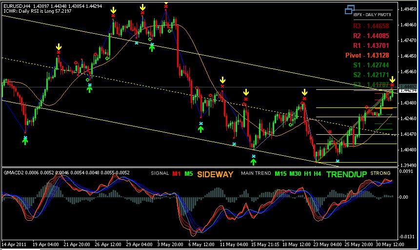Click the 1.44492 horizontal line price tag
The width and height of the screenshot is (420, 250).
[408, 86]
